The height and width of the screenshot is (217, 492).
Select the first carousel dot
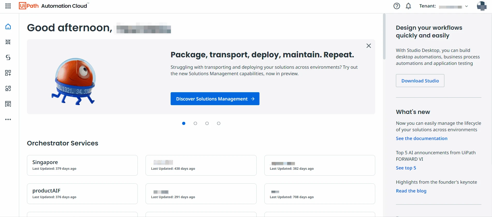tap(184, 123)
